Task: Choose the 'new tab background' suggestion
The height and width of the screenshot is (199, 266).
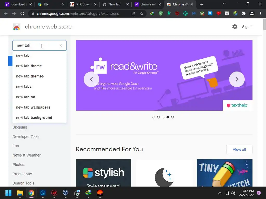Action: pos(39,118)
